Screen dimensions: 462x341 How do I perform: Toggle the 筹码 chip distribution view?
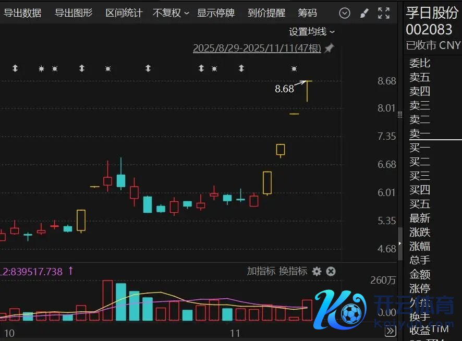pos(307,13)
